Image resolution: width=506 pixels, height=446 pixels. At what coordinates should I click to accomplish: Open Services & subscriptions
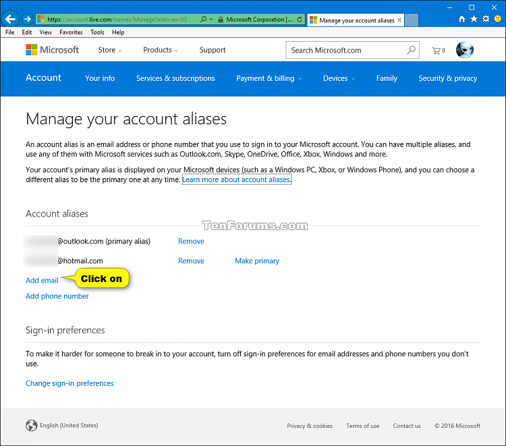(x=175, y=78)
